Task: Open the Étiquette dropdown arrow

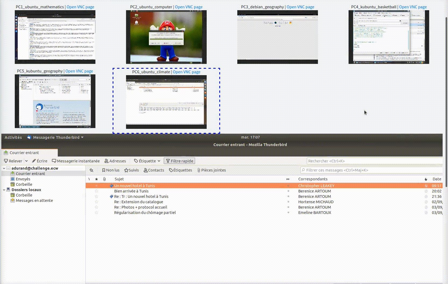Action: pos(159,161)
